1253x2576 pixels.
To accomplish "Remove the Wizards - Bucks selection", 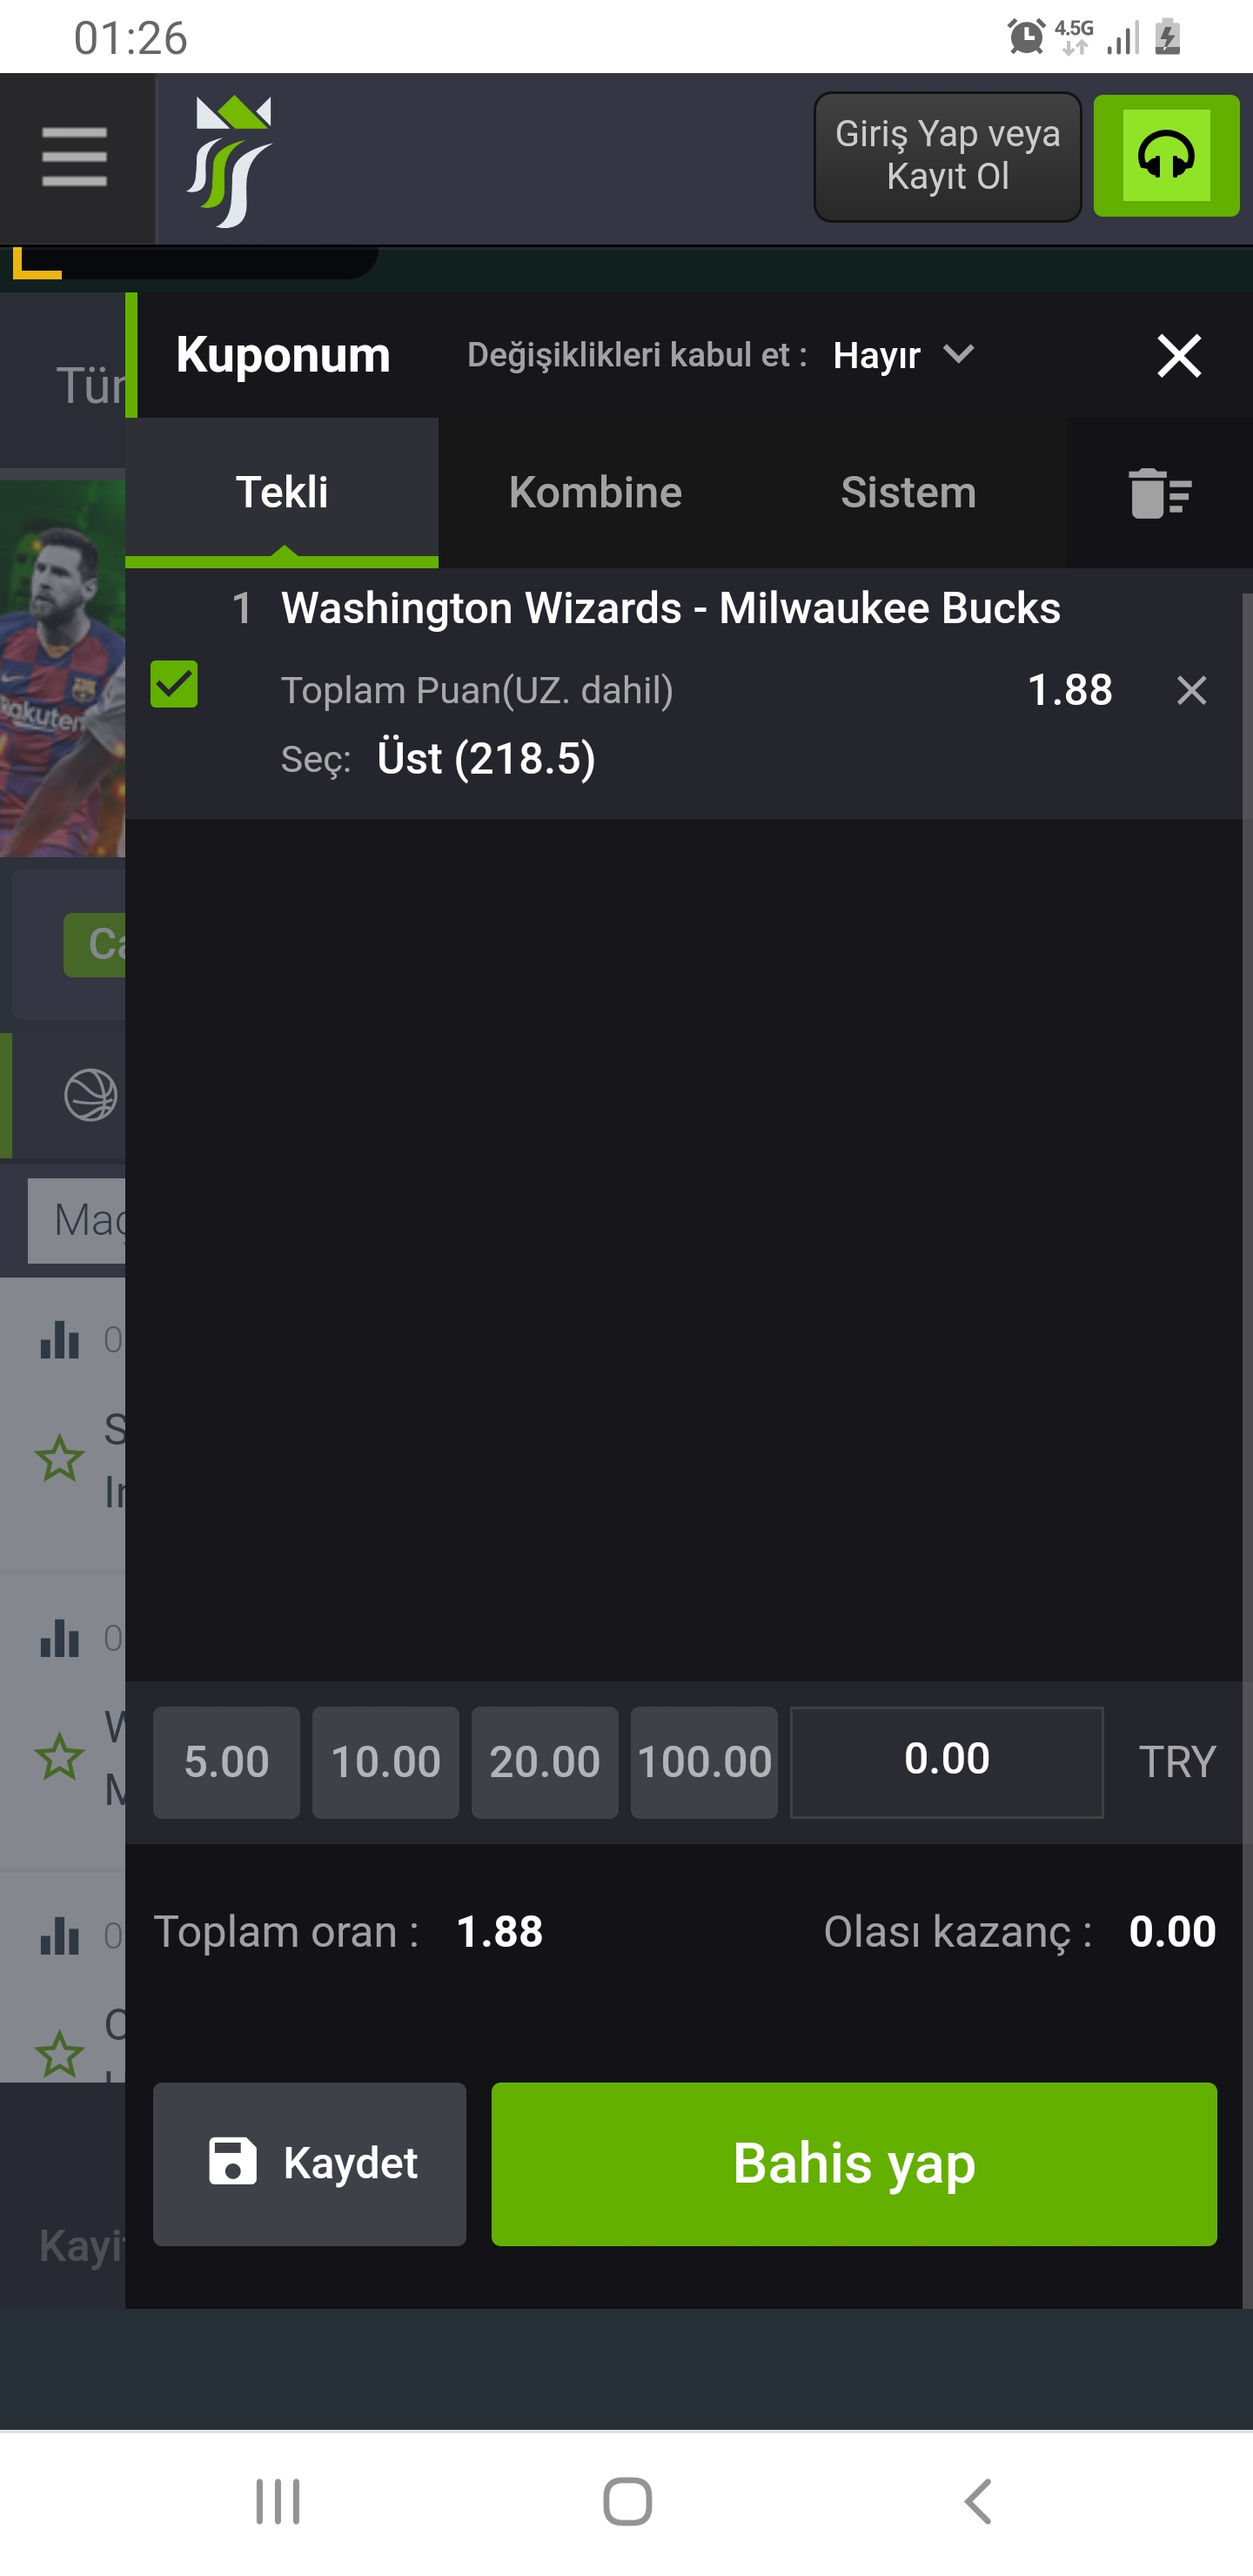I will click(1191, 690).
